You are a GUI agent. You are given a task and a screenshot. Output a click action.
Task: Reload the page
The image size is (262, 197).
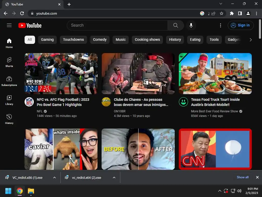click(x=22, y=13)
